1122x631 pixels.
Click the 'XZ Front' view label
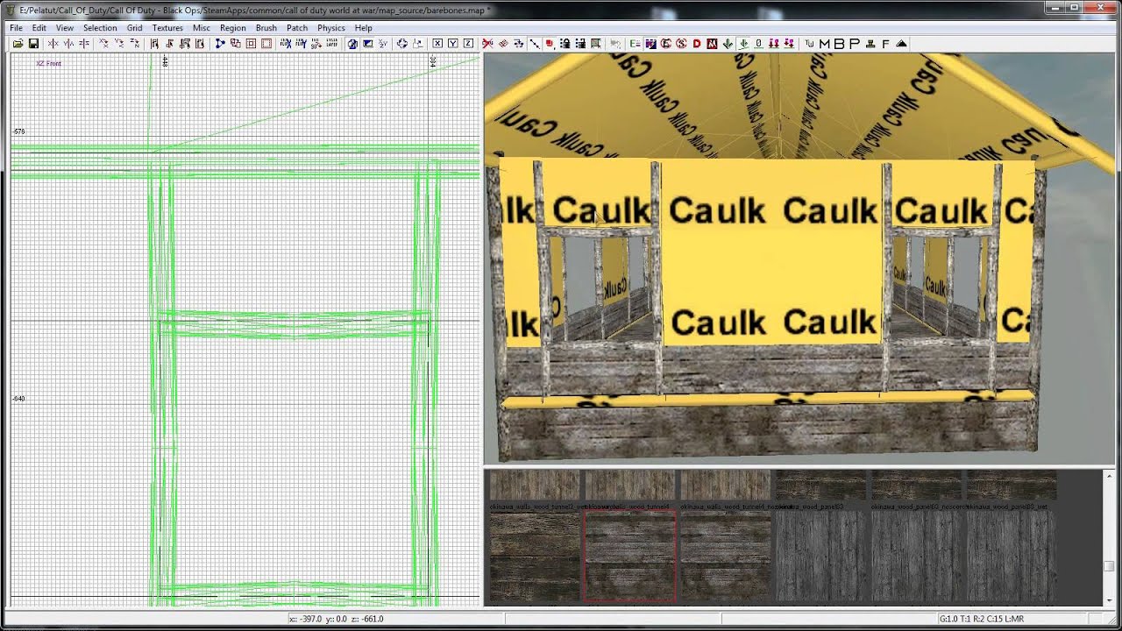click(x=48, y=63)
